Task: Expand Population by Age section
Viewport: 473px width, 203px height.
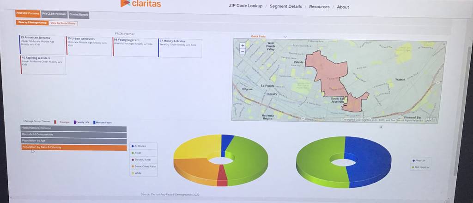Action: 74,141
